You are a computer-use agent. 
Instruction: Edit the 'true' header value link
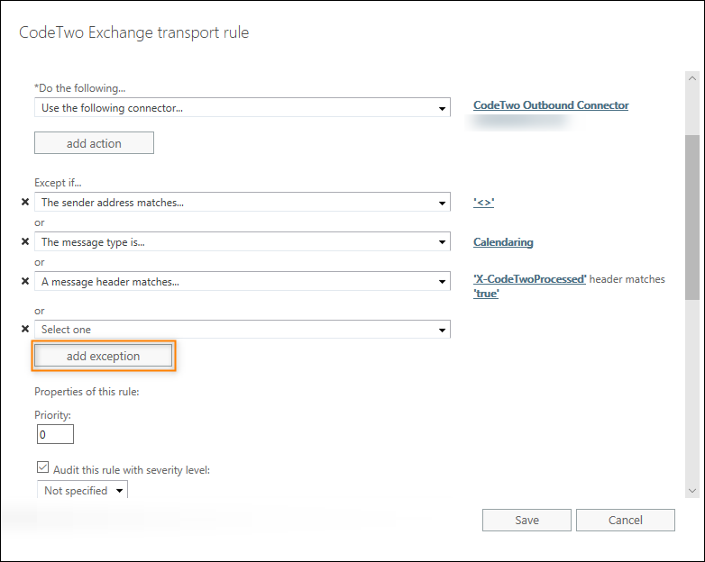[x=486, y=294]
